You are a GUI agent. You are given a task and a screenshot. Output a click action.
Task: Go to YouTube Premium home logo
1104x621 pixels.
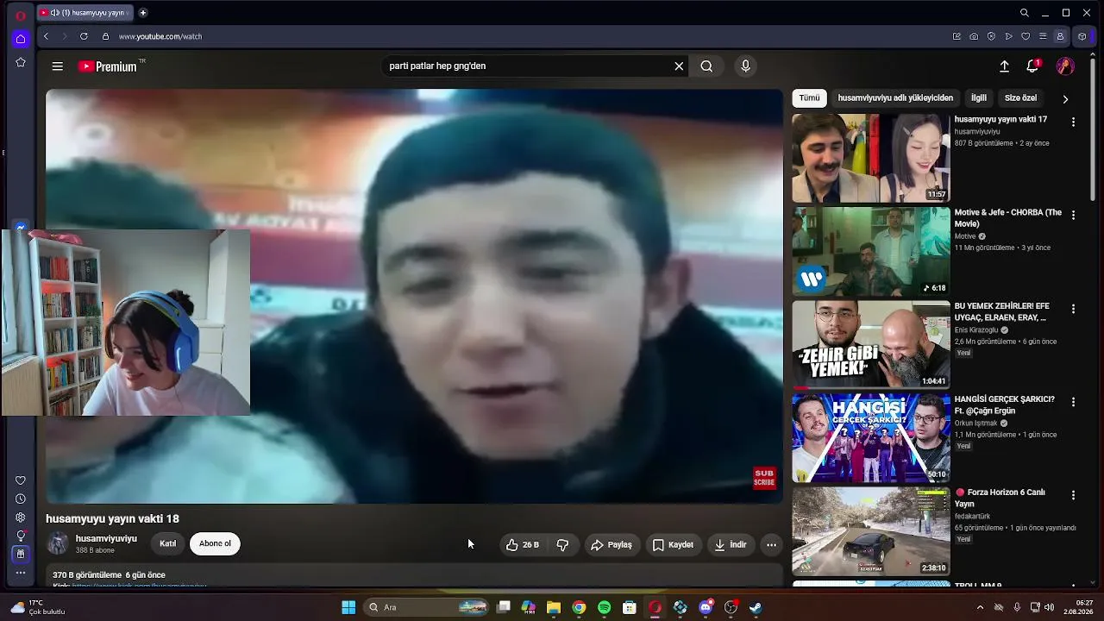pos(107,66)
